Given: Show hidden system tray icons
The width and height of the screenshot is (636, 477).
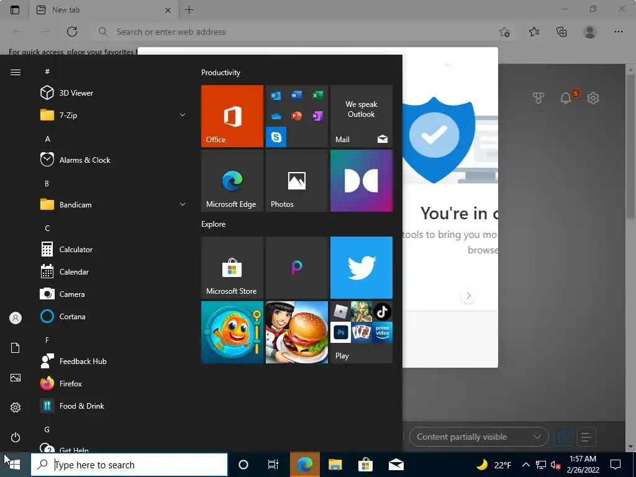Looking at the screenshot, I should point(525,465).
